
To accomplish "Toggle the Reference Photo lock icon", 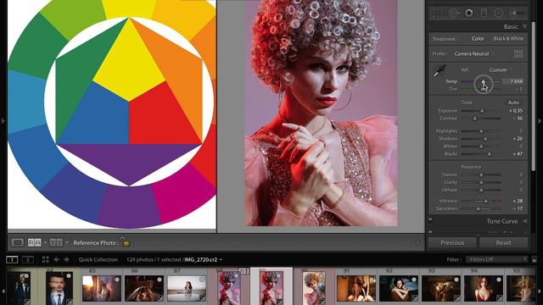I will point(126,241).
